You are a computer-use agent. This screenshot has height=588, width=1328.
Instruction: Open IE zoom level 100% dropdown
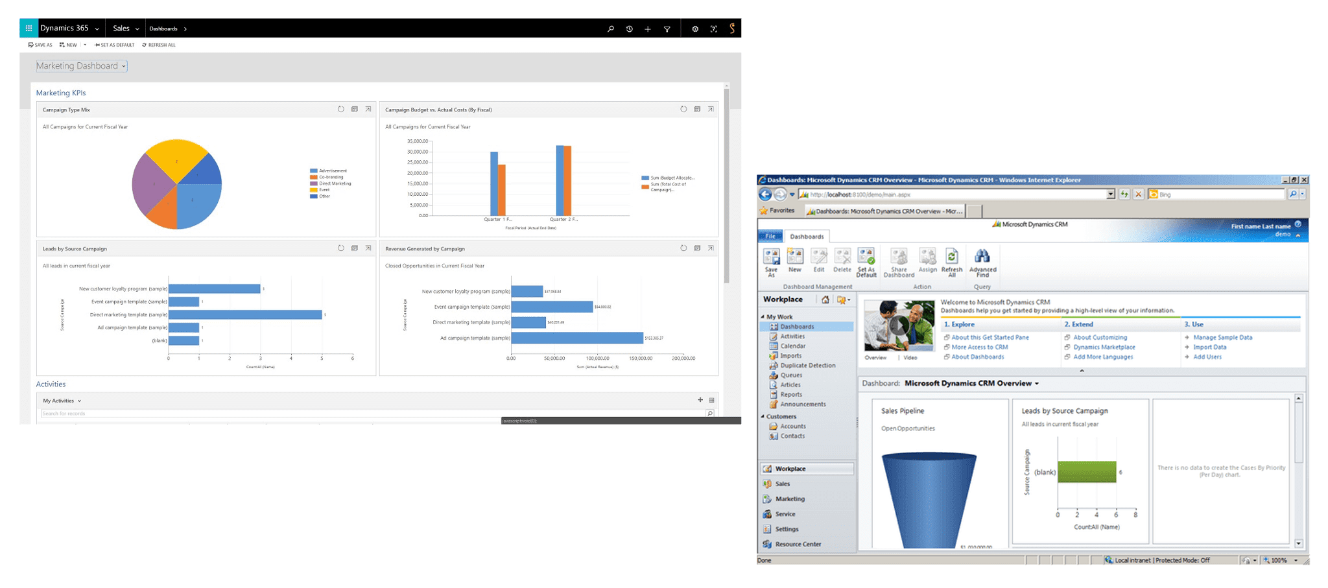click(x=1296, y=560)
